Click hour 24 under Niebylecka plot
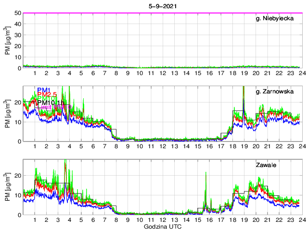The width and height of the screenshot is (308, 231). (x=303, y=73)
